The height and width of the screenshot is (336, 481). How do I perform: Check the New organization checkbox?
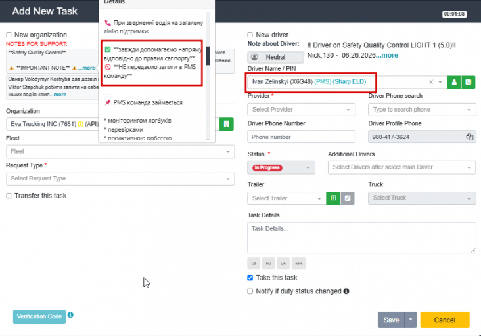pyautogui.click(x=9, y=35)
